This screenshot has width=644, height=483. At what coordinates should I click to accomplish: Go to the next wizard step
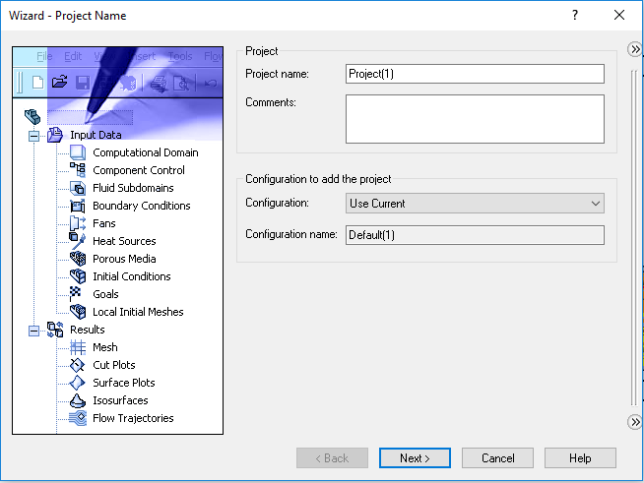(415, 458)
